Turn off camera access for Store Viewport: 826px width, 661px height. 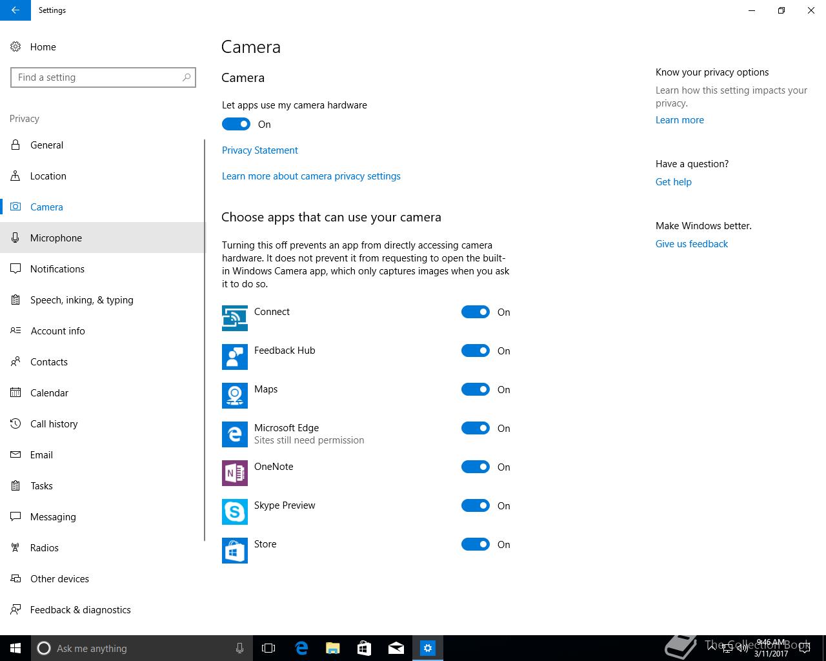tap(476, 544)
